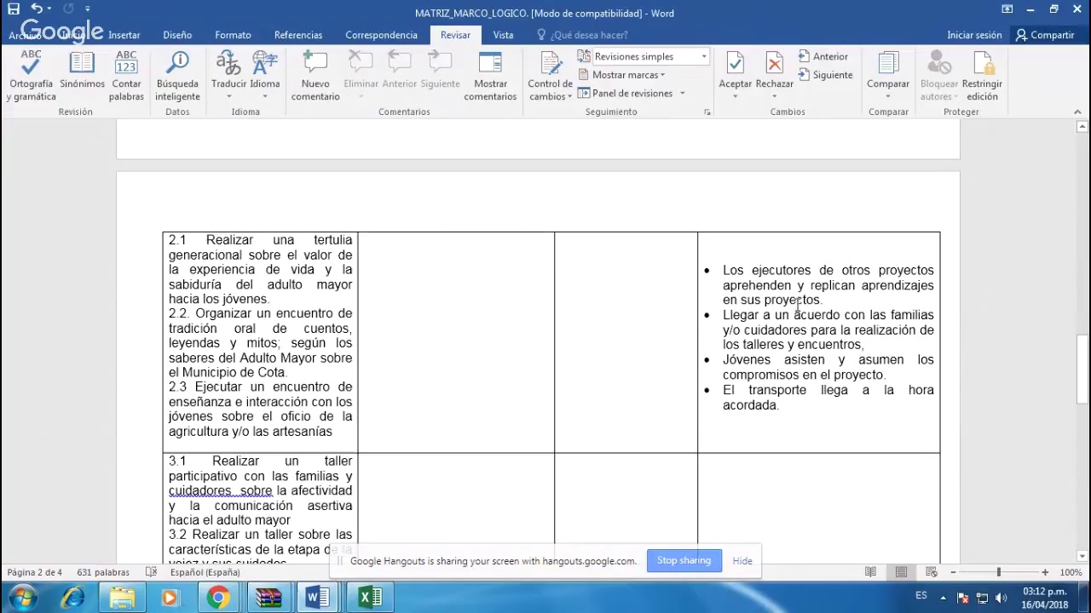The image size is (1091, 613).
Task: Click the Aceptar change icon
Action: (x=735, y=62)
